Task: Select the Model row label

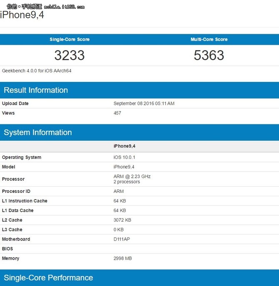Action: click(x=9, y=167)
